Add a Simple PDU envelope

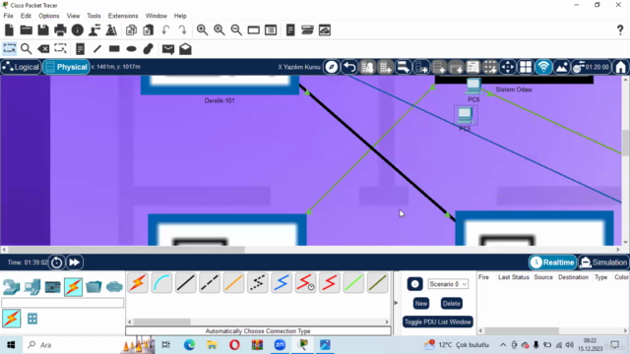click(168, 49)
